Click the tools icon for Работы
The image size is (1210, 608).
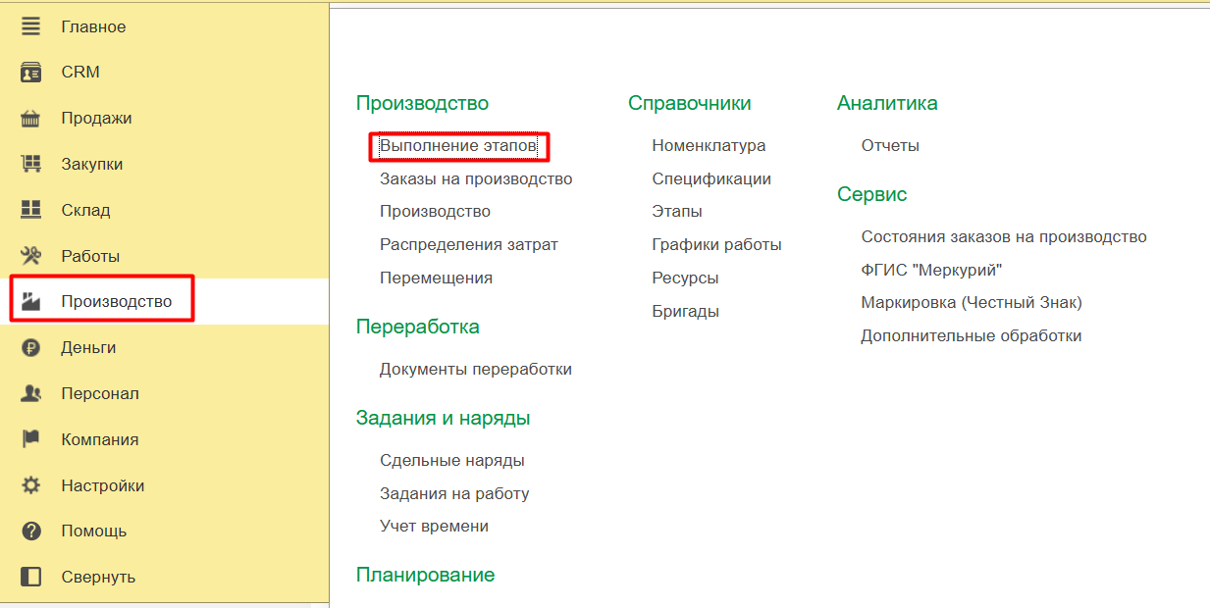(x=31, y=256)
